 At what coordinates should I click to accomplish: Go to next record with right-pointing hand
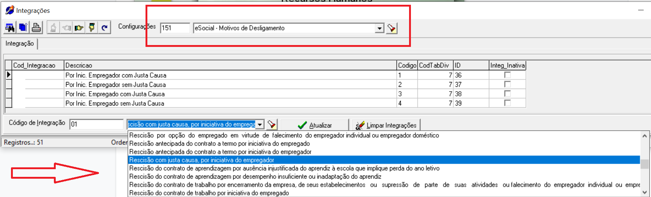coord(79,27)
